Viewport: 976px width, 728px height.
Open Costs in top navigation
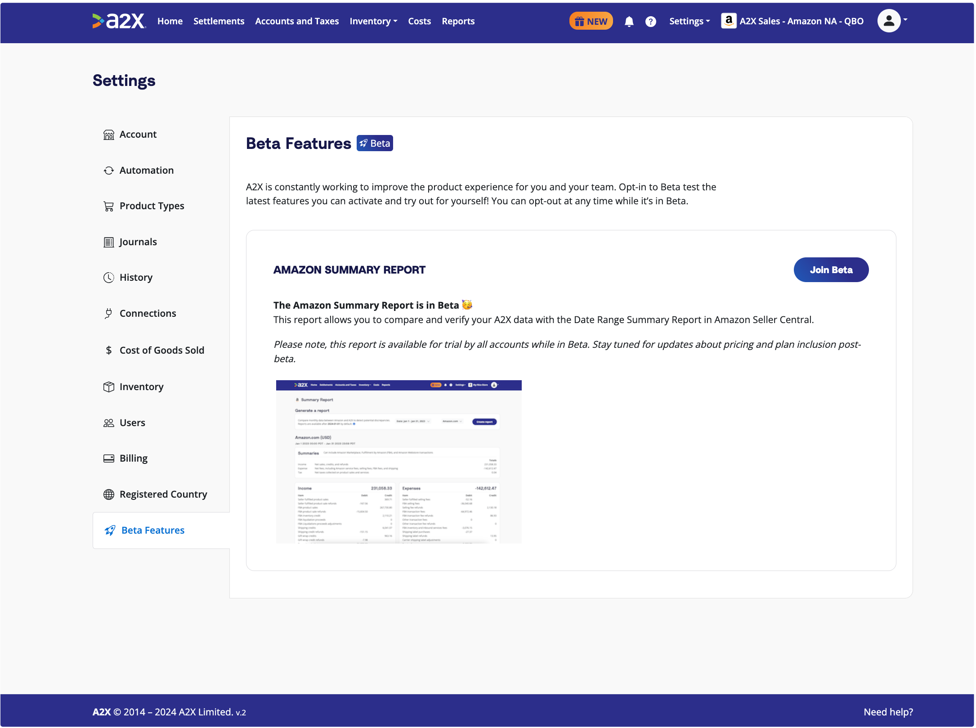(419, 21)
